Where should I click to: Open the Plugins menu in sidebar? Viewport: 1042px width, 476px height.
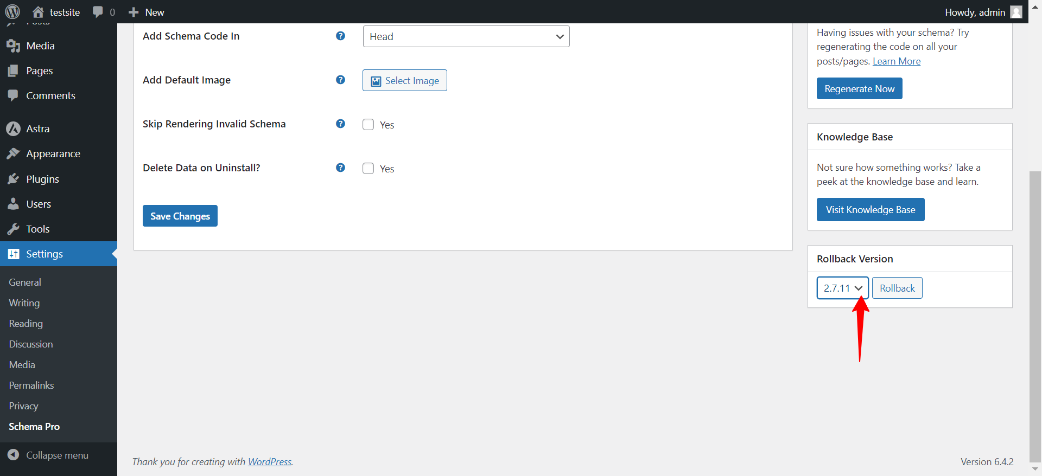click(42, 179)
